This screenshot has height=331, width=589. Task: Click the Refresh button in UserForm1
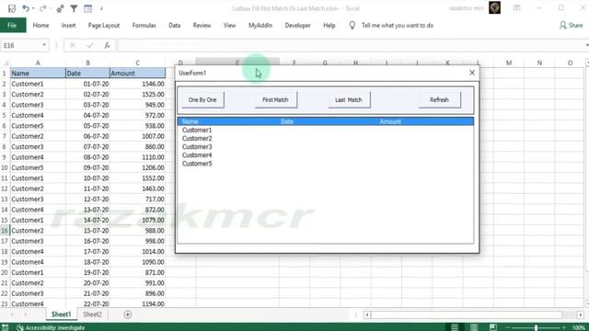(x=439, y=100)
